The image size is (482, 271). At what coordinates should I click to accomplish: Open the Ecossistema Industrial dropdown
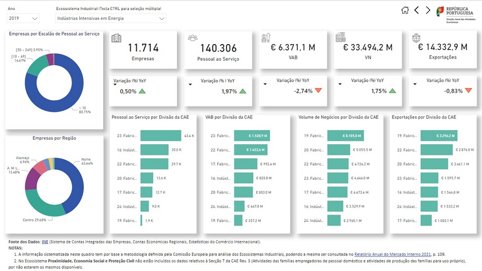pyautogui.click(x=111, y=18)
